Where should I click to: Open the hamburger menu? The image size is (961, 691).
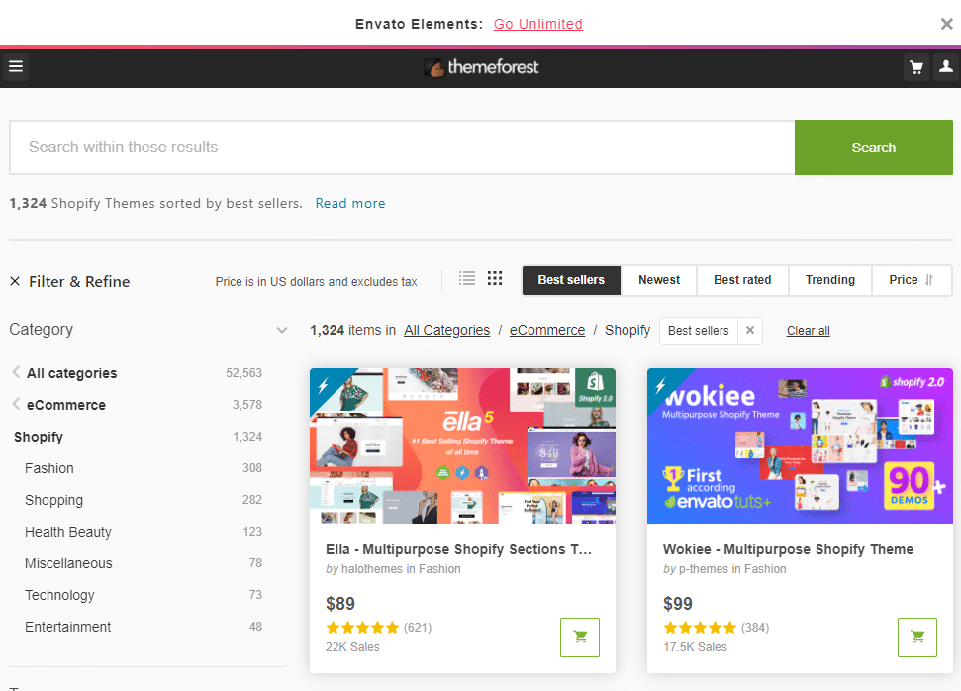(15, 67)
